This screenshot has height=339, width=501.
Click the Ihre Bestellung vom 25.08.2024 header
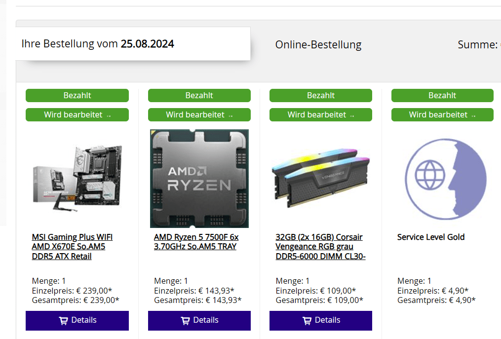[x=98, y=44]
